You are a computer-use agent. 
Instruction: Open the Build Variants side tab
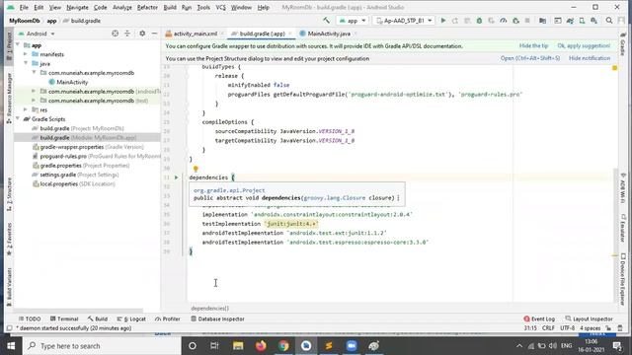pyautogui.click(x=9, y=287)
